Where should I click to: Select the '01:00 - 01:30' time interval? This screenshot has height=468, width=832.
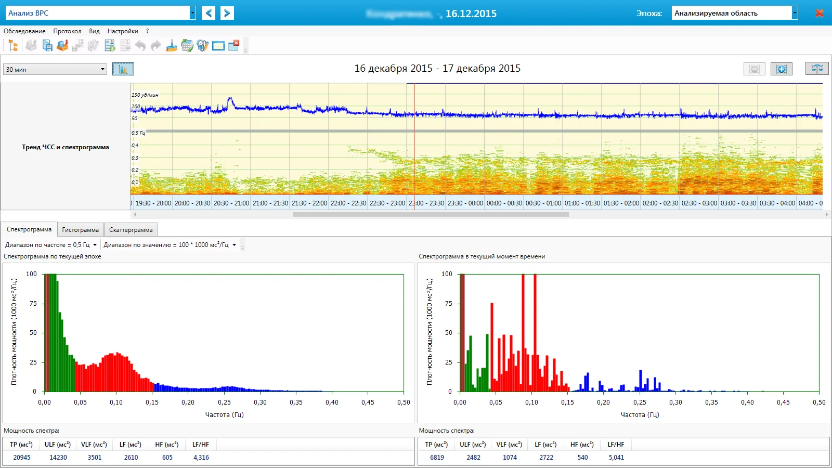582,203
